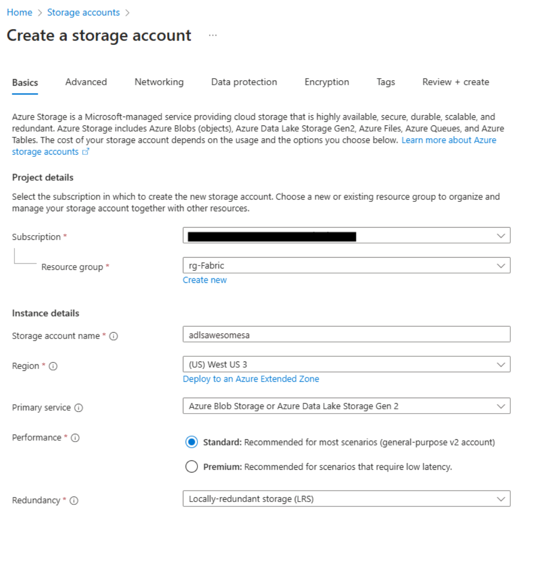The image size is (558, 562).
Task: Click Deploy to an Azure Extended Zone
Action: click(x=251, y=379)
